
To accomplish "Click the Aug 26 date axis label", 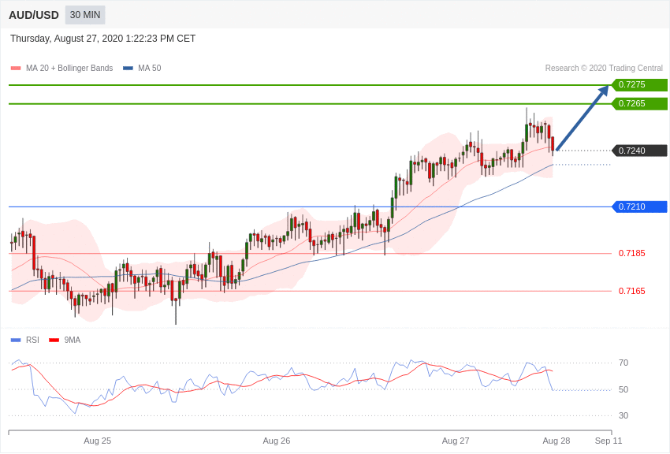I will tap(277, 441).
